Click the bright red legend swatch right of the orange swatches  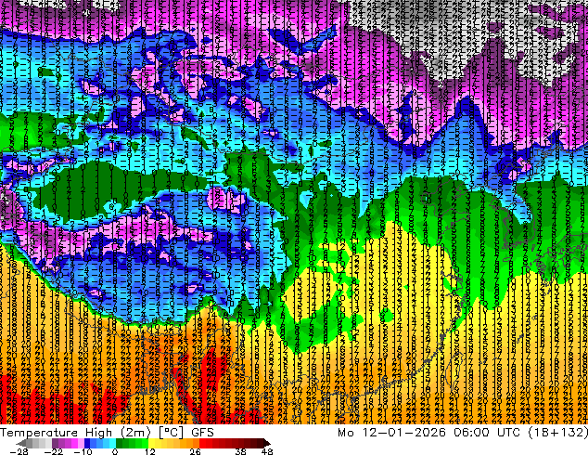(x=202, y=443)
